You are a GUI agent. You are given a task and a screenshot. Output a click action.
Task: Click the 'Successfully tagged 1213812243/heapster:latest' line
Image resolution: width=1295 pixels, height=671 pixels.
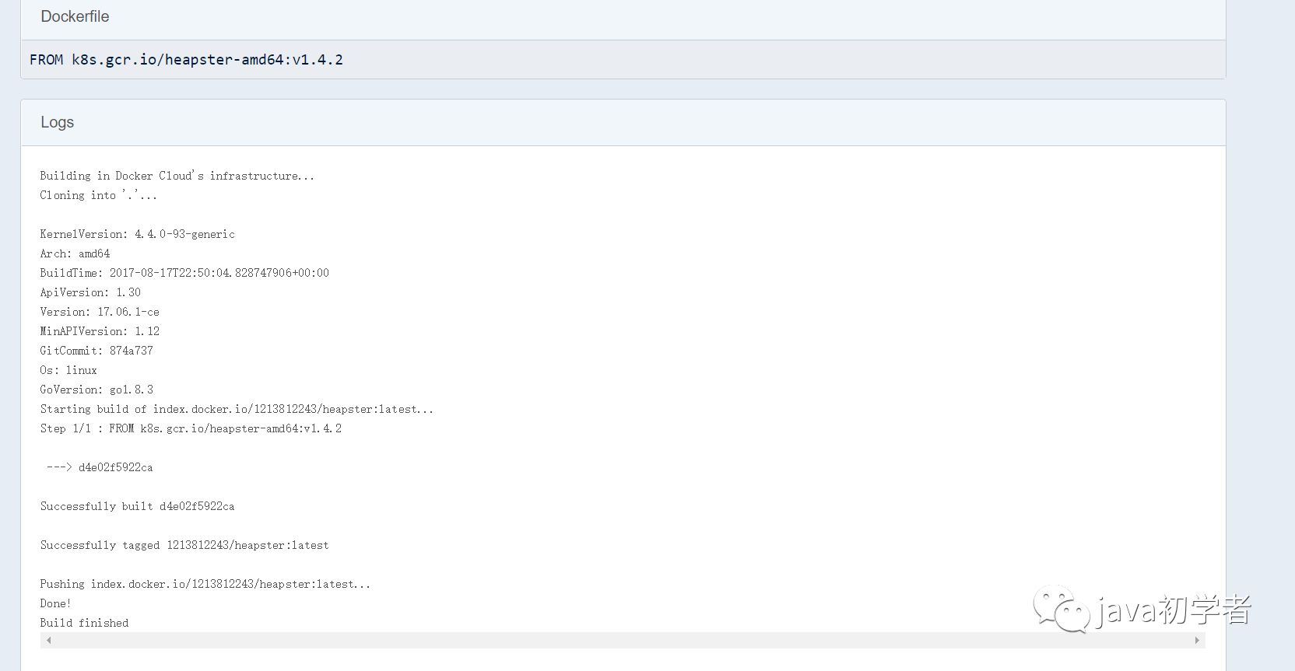pos(184,545)
